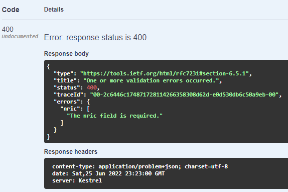Select the 400 status code

point(8,29)
